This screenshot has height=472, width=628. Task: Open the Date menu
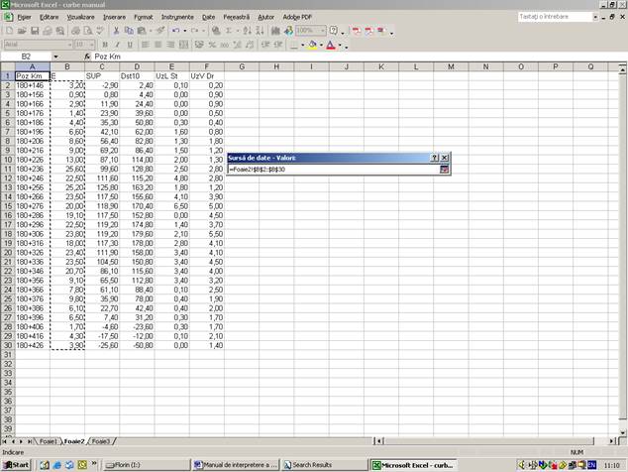(208, 17)
